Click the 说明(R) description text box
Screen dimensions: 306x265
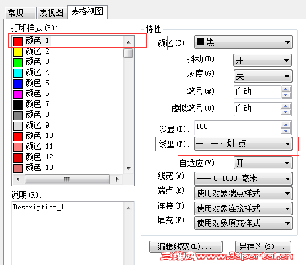pyautogui.click(x=68, y=233)
